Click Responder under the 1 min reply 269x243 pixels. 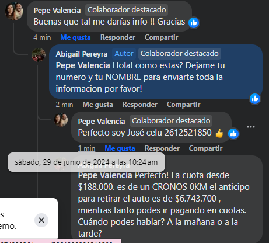[162, 148]
